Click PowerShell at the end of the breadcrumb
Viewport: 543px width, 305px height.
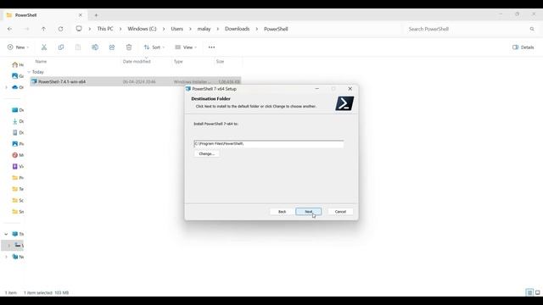point(276,29)
